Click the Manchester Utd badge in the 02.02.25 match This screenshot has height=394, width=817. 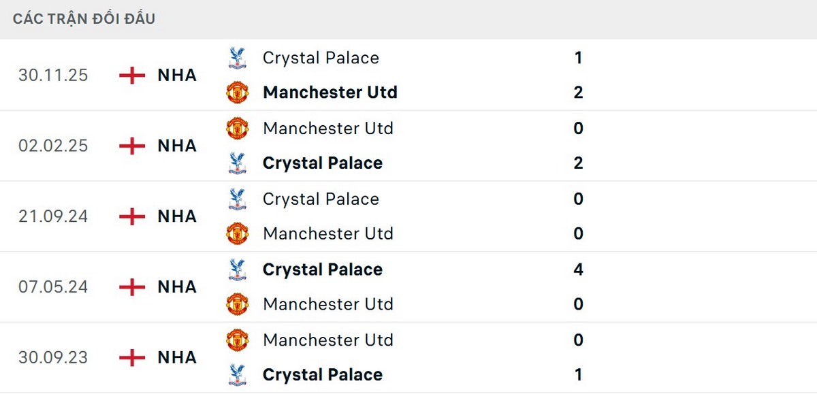(x=239, y=128)
